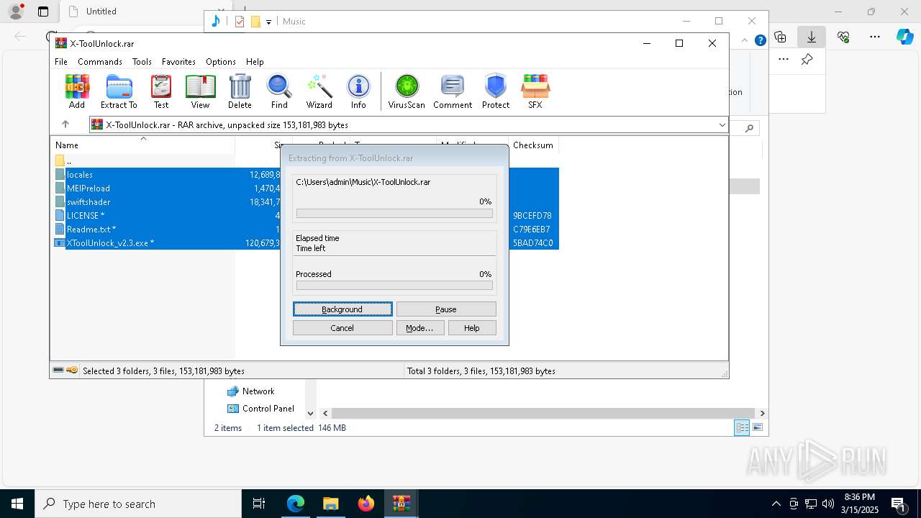The image size is (921, 518).
Task: Click the parent folder '..' row
Action: point(144,161)
